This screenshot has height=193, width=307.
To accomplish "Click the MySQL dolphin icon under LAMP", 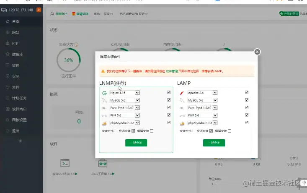I will click(182, 100).
